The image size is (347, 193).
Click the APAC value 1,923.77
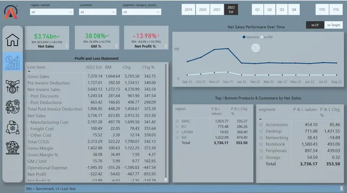tap(222, 121)
